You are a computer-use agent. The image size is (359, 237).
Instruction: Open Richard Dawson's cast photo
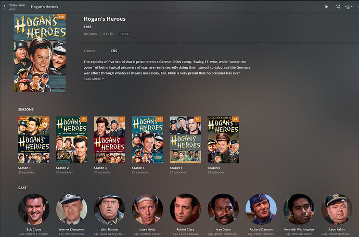(x=261, y=209)
